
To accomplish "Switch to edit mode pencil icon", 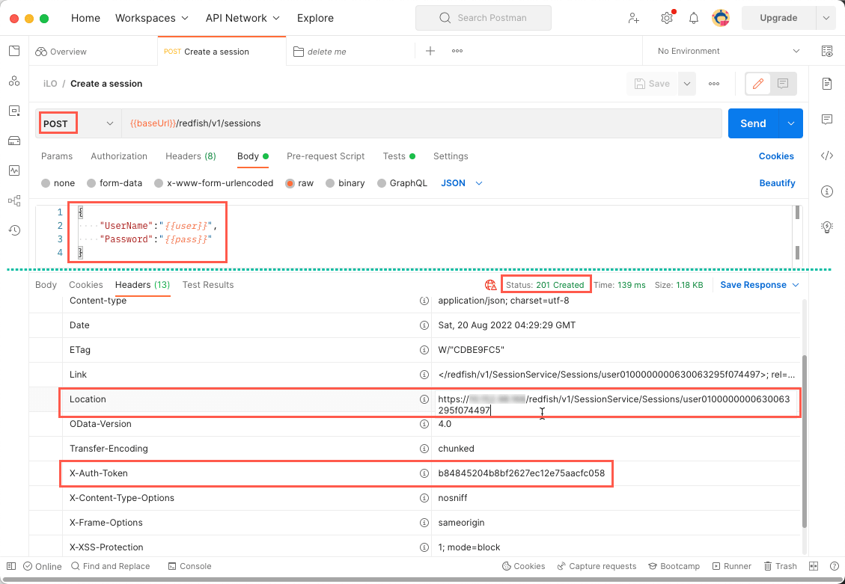I will (x=758, y=84).
